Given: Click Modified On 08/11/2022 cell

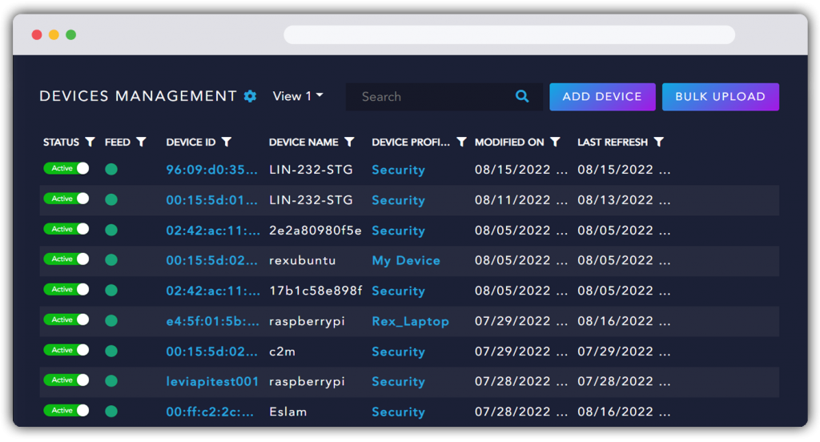Looking at the screenshot, I should (521, 200).
